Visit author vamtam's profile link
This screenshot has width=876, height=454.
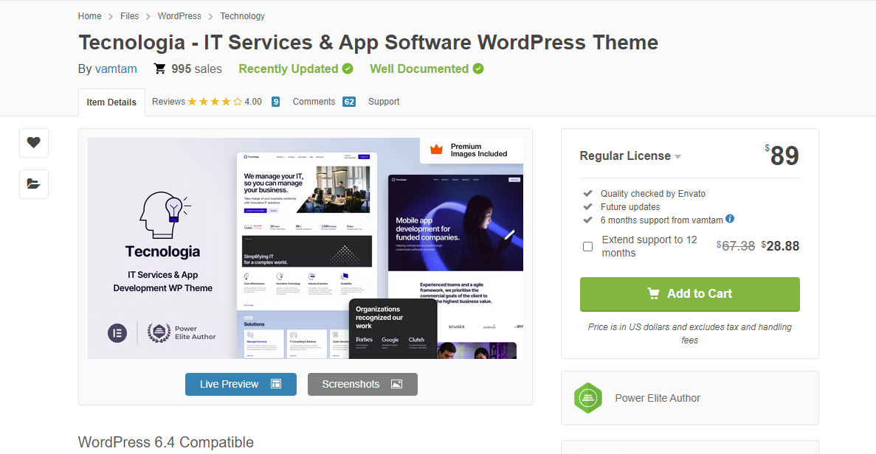116,69
